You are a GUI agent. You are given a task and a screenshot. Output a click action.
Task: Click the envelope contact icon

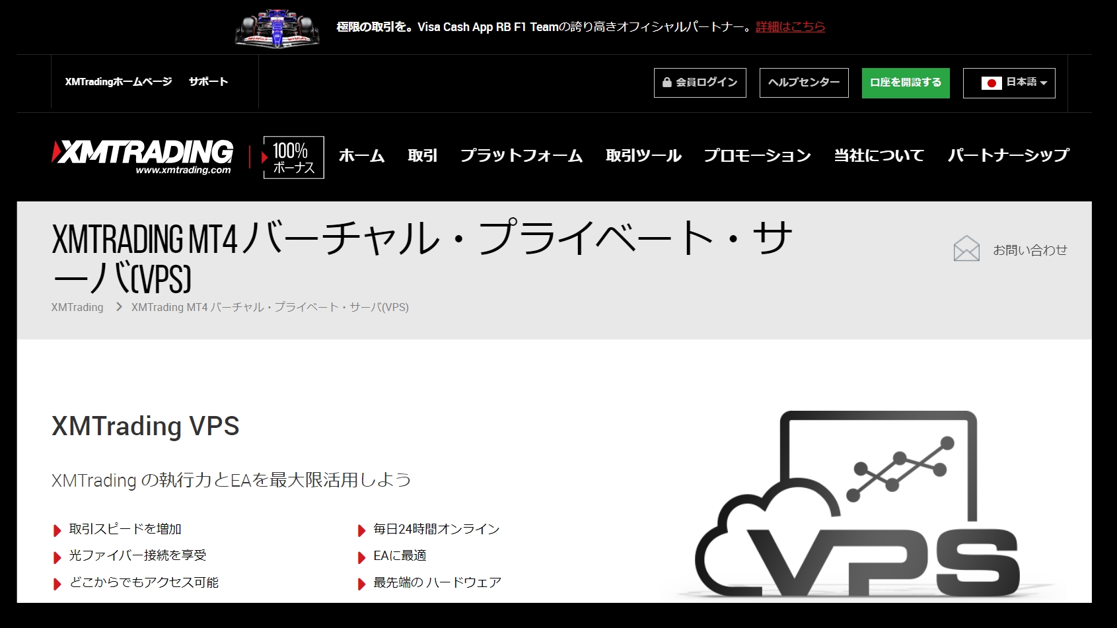(x=966, y=249)
